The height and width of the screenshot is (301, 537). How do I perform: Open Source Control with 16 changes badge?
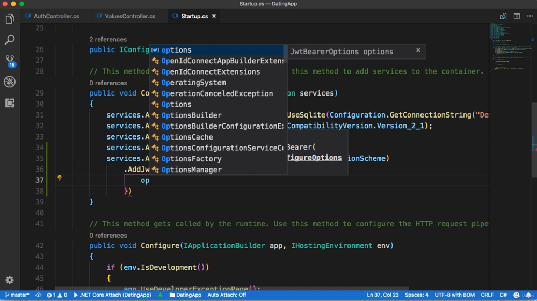coord(10,61)
